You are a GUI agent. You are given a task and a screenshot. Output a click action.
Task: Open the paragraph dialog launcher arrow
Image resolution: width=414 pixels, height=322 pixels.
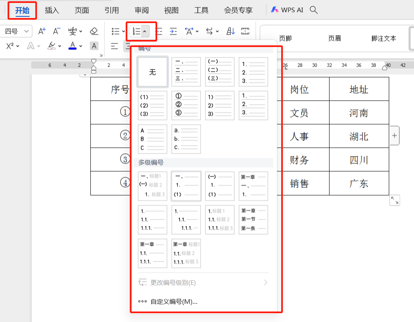point(101,55)
